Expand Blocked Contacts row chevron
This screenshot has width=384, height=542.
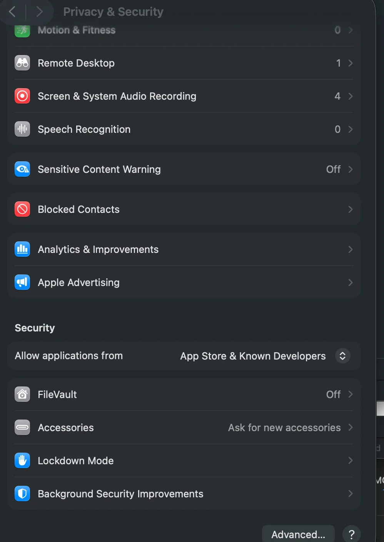351,209
